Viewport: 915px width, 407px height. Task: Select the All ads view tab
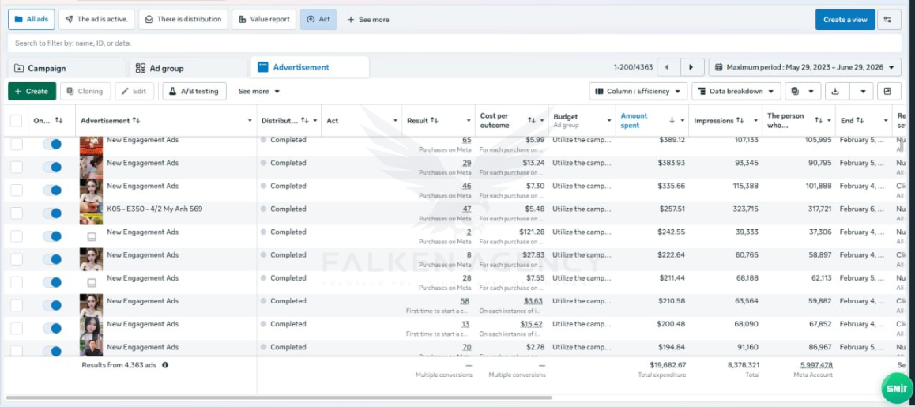[32, 19]
